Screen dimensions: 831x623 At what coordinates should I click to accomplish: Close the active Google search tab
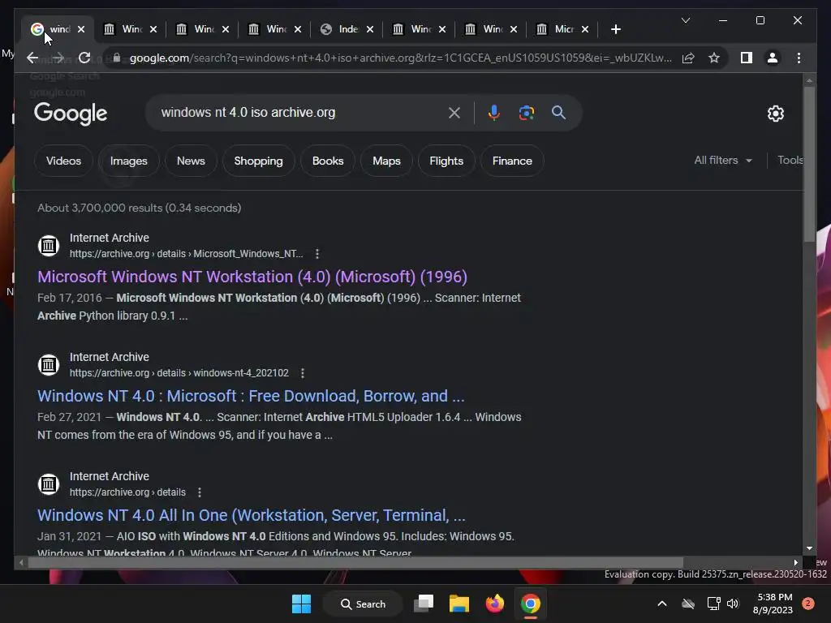tap(81, 29)
